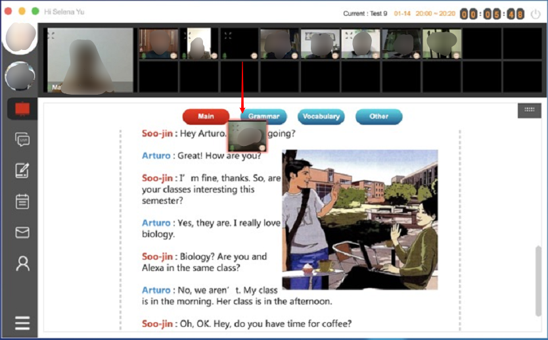
Task: Click the line starting 'No, we aren't. My class'
Action: click(227, 290)
